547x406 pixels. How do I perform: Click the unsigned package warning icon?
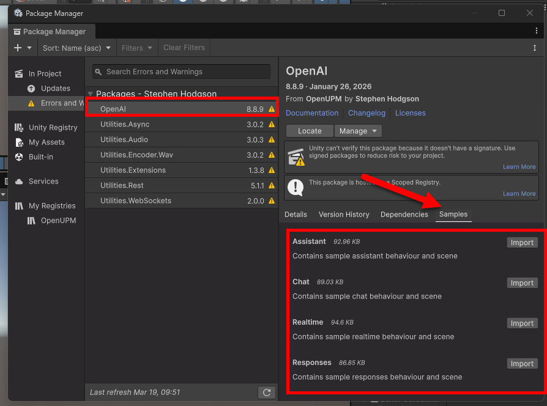click(x=296, y=157)
